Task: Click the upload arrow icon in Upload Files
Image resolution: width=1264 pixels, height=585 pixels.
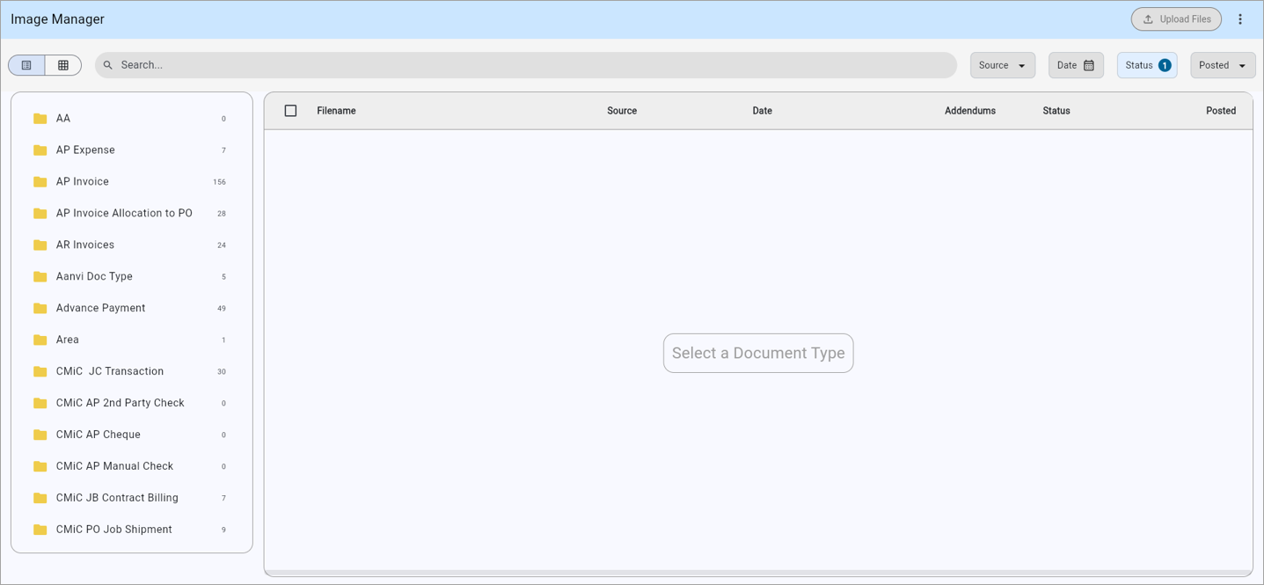Action: tap(1148, 19)
